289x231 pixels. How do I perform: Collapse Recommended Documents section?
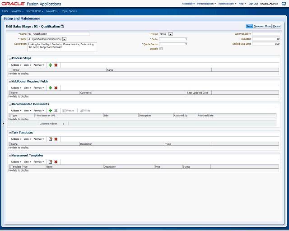(10, 104)
